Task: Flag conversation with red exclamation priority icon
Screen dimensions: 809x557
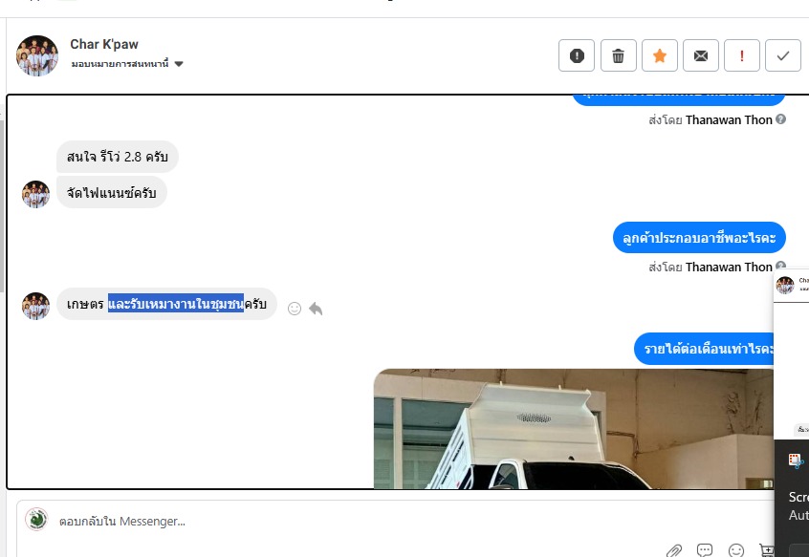Action: [742, 55]
